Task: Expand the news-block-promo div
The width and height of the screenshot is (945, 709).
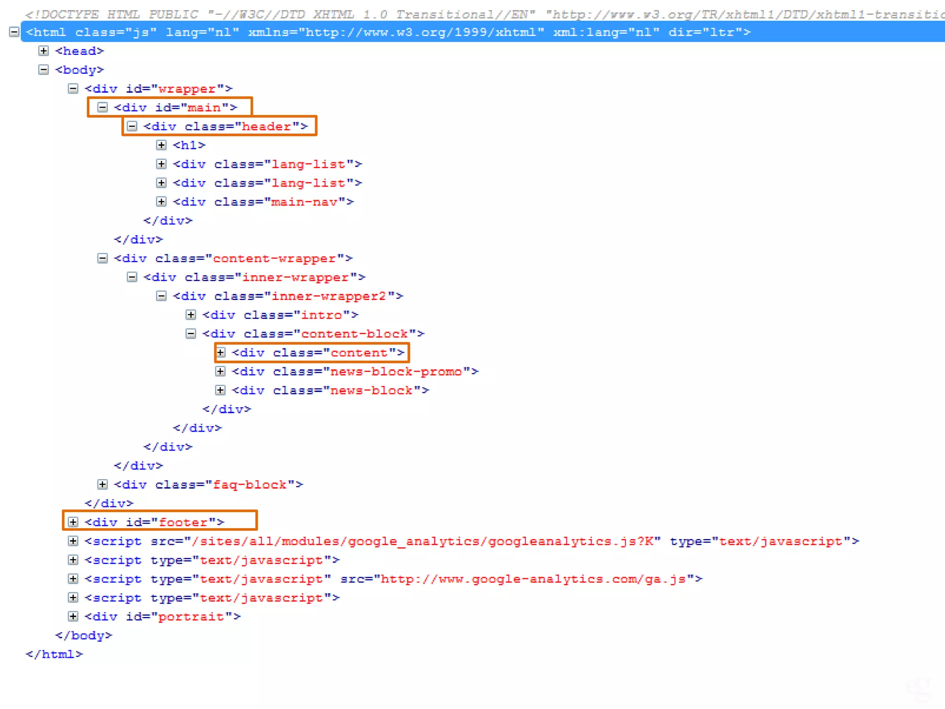Action: [x=221, y=372]
